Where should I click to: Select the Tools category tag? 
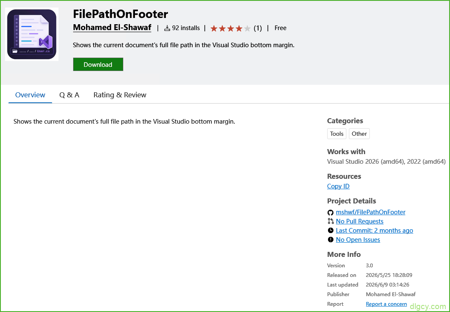point(337,134)
